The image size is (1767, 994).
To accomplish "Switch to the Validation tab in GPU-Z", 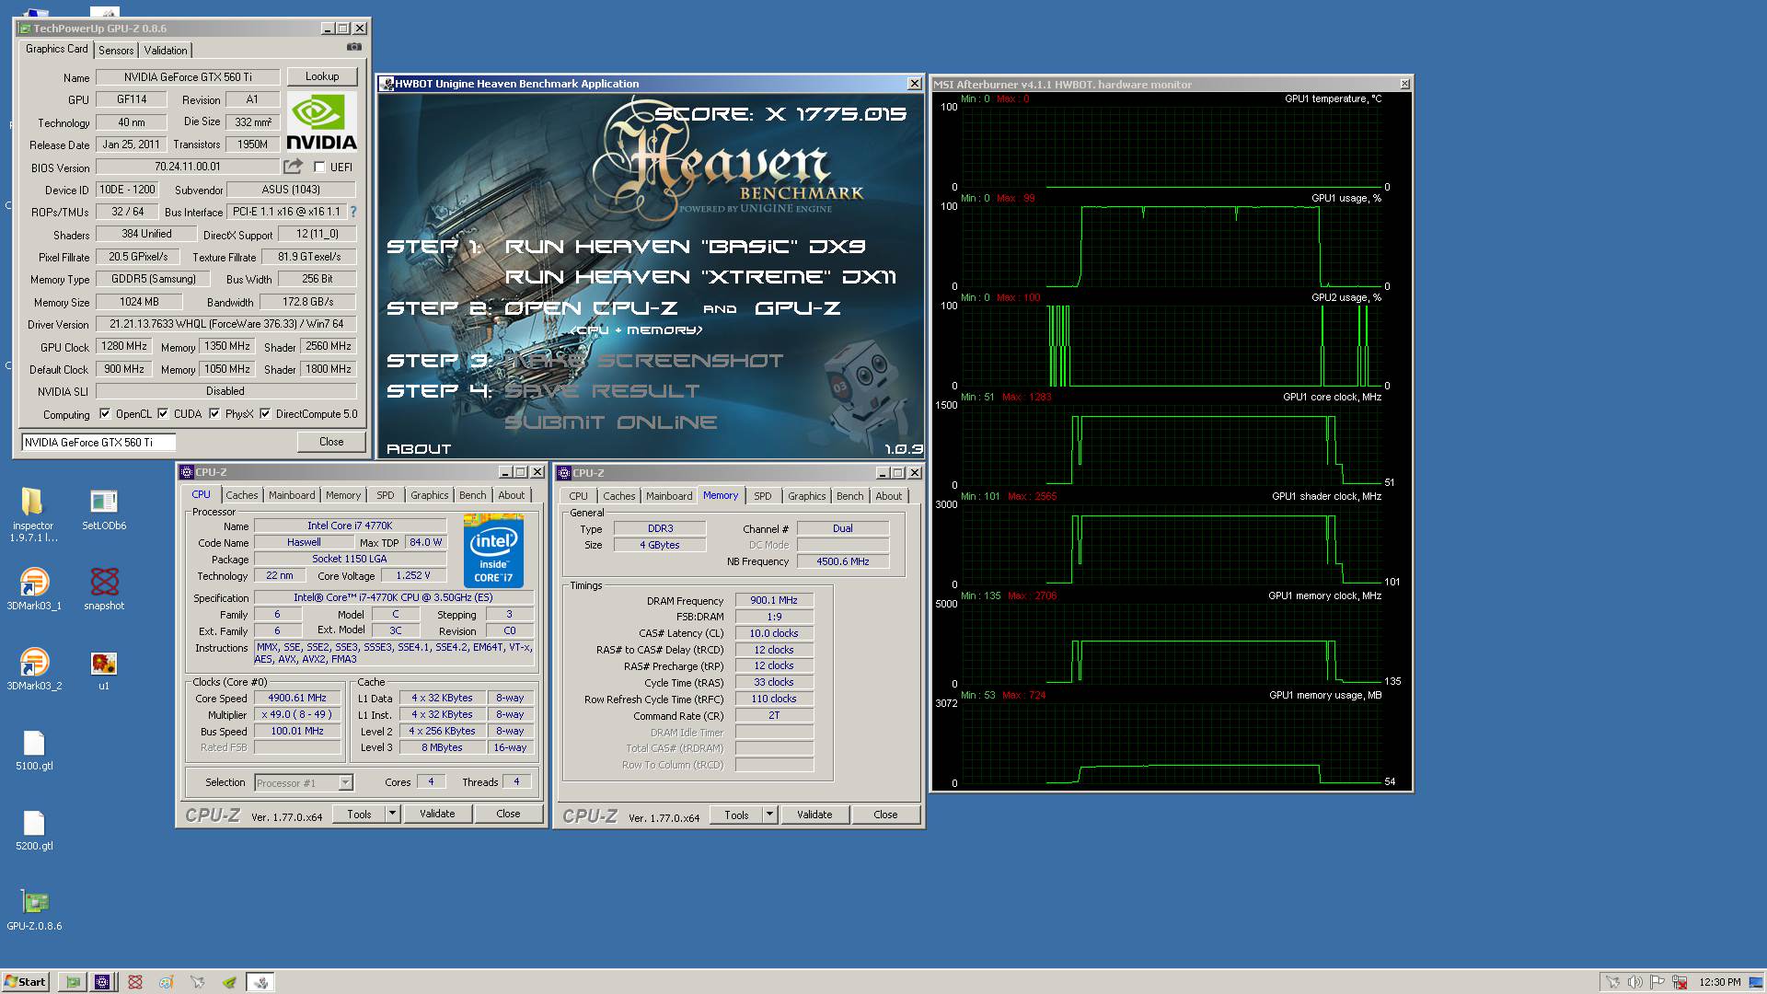I will 166,51.
